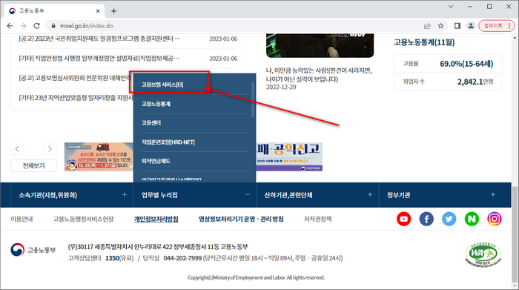The image size is (519, 290).
Task: Open the Instagram social icon
Action: coord(495,219)
